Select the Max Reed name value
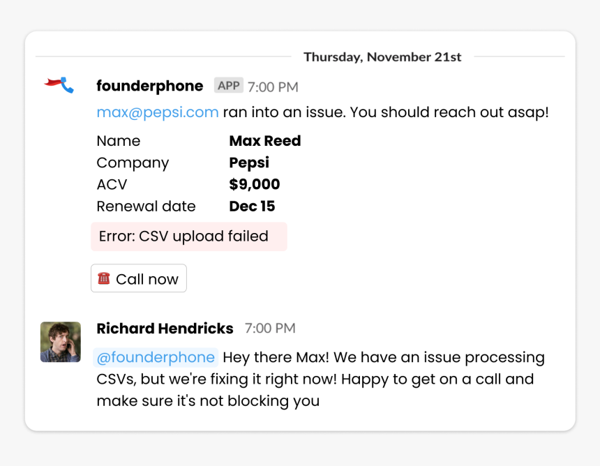The height and width of the screenshot is (466, 600). coord(265,141)
